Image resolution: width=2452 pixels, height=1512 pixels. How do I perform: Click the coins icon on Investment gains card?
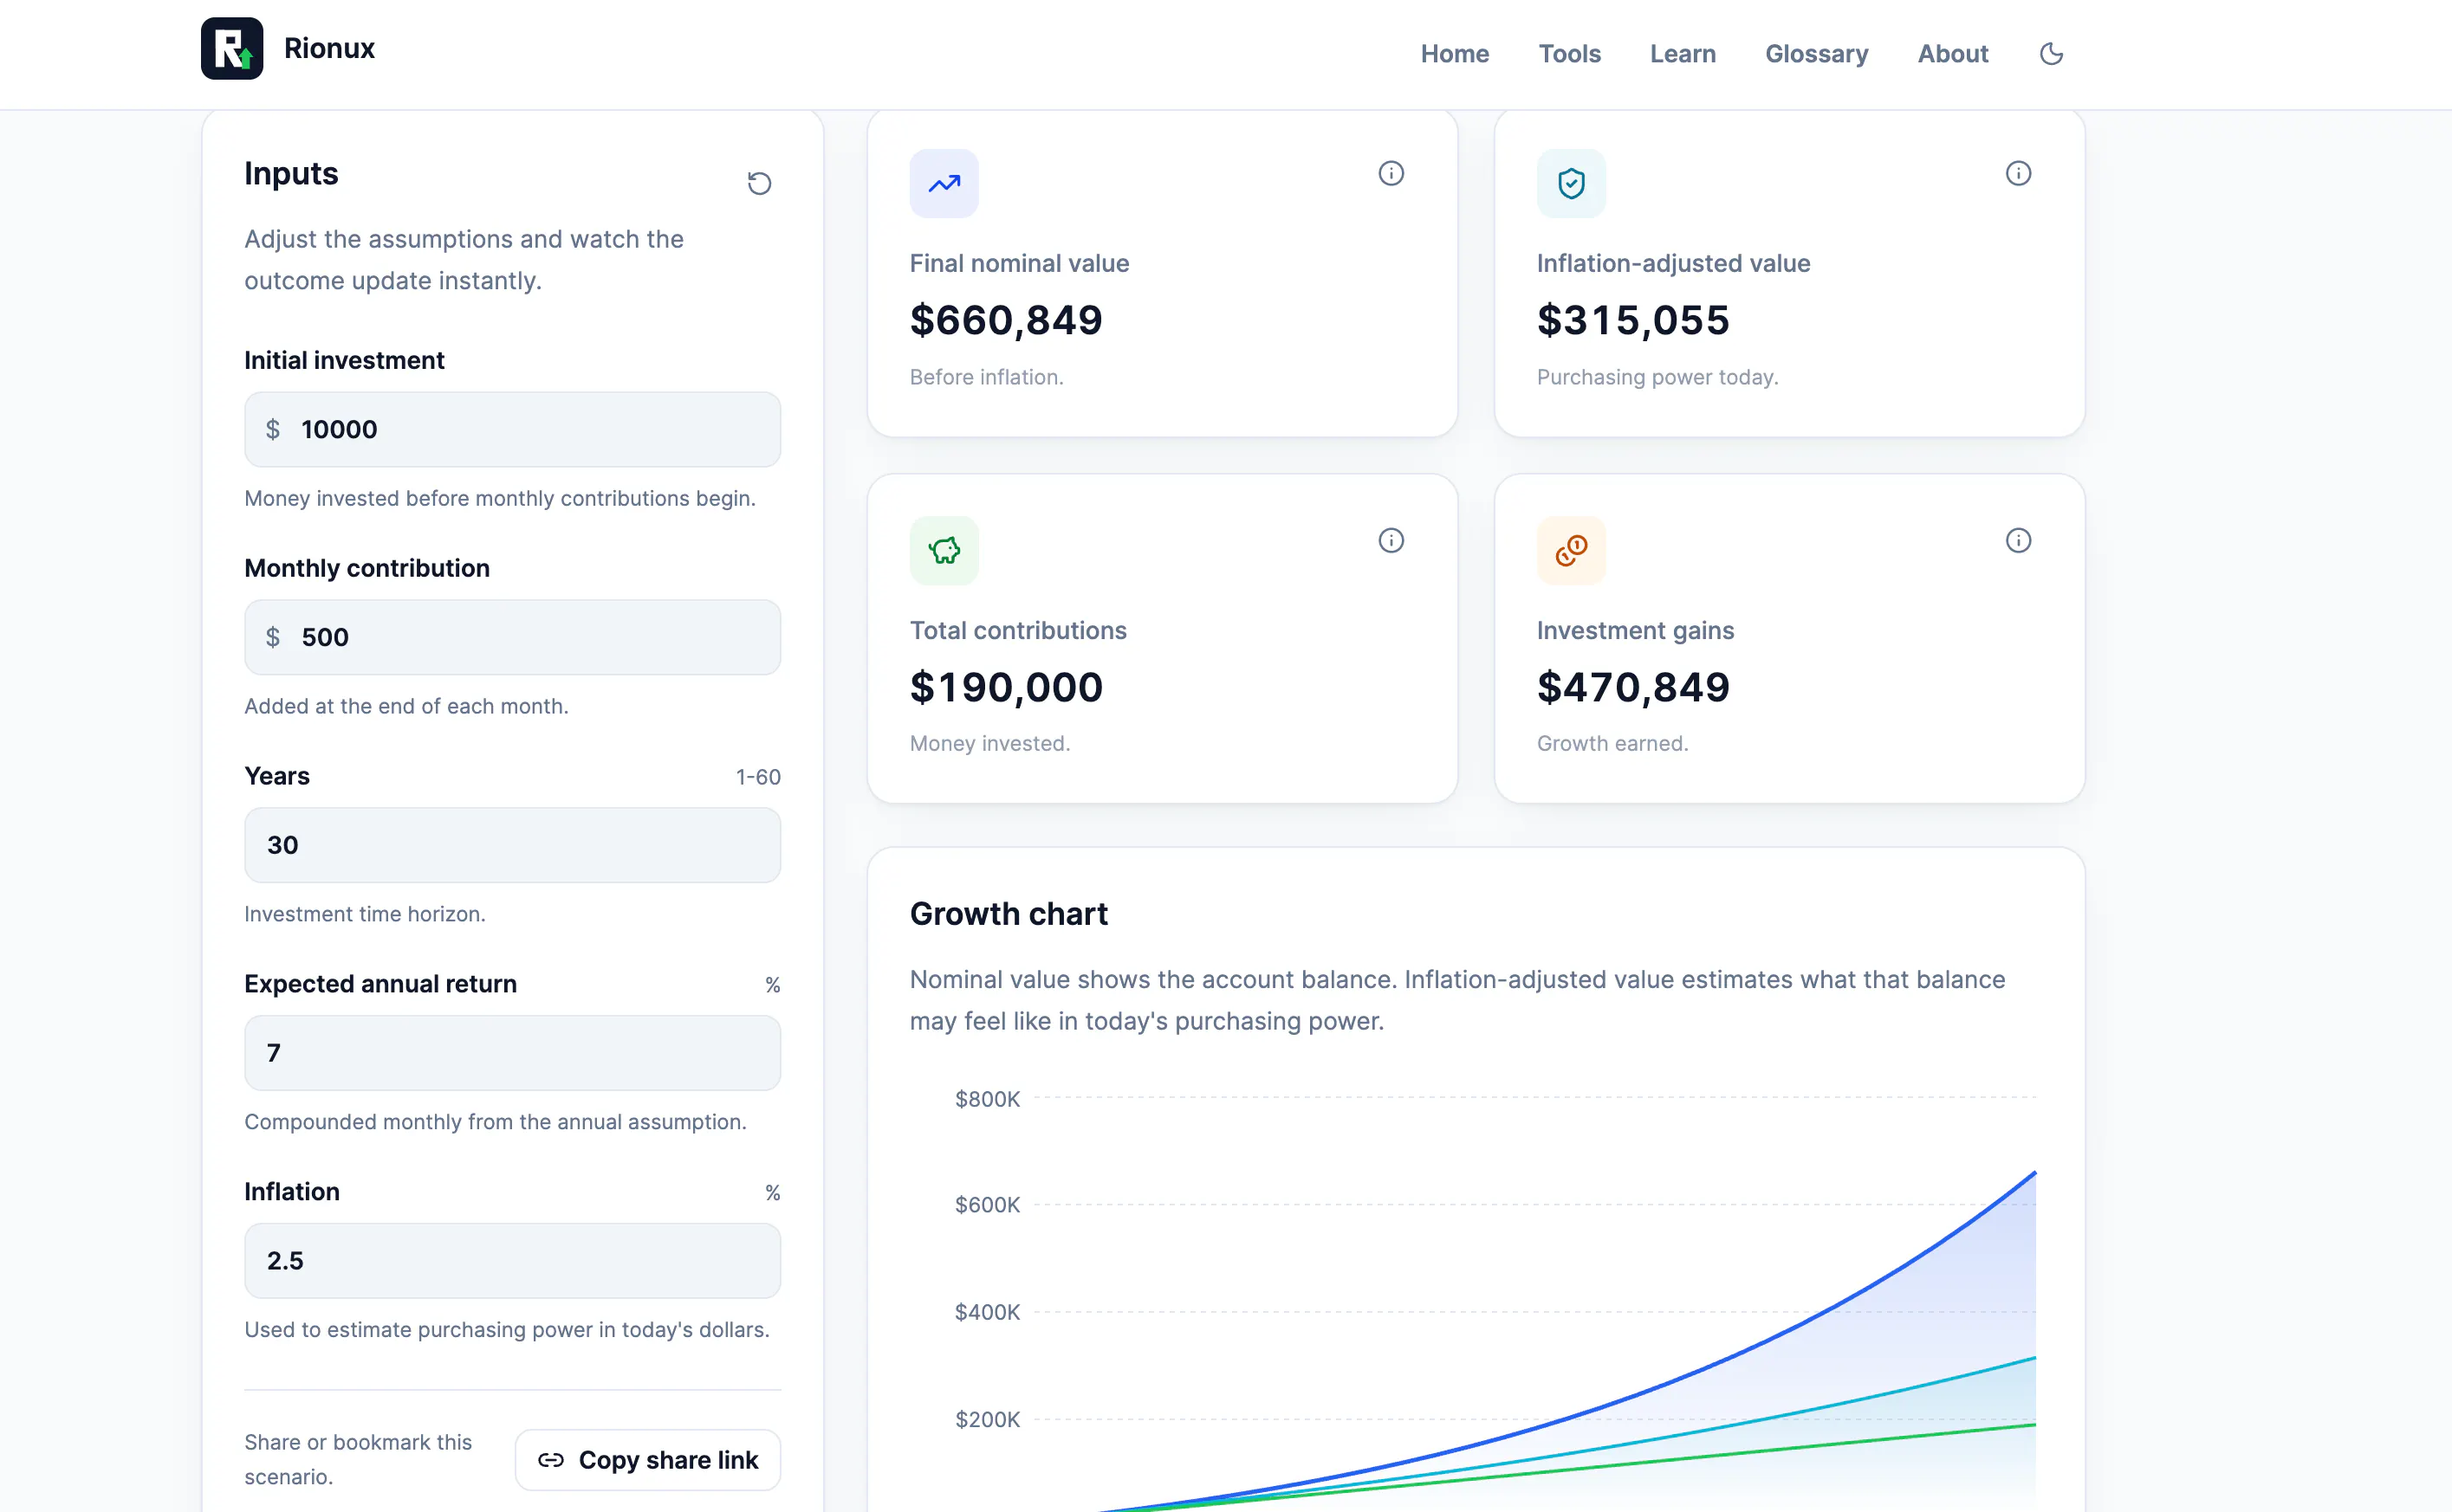(x=1571, y=550)
